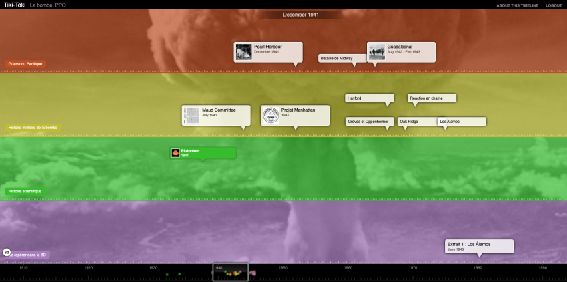Click the Guerre du Pacifique category label
This screenshot has width=567, height=282.
(x=25, y=64)
